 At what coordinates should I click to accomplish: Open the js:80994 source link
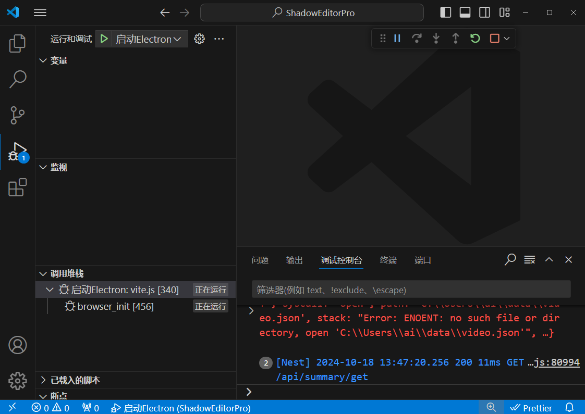557,362
